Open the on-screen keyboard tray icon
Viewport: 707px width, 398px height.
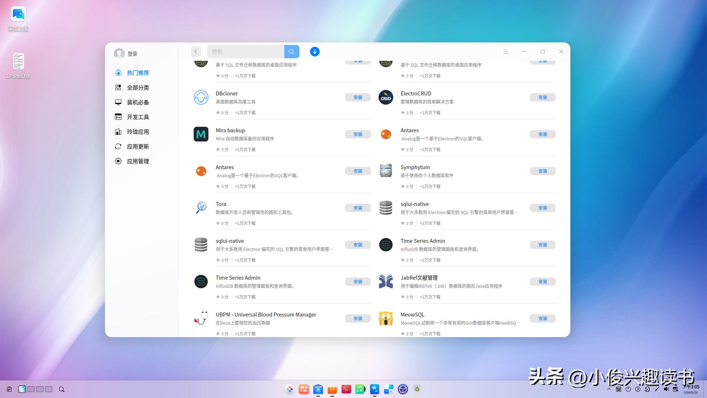point(619,389)
